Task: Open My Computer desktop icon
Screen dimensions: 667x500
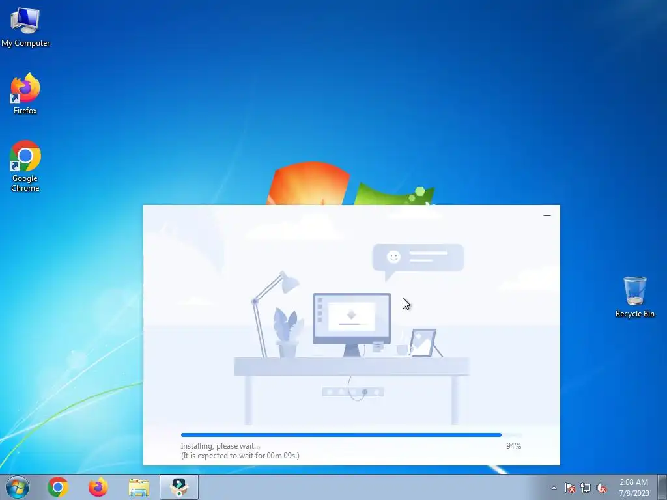Action: [x=25, y=27]
